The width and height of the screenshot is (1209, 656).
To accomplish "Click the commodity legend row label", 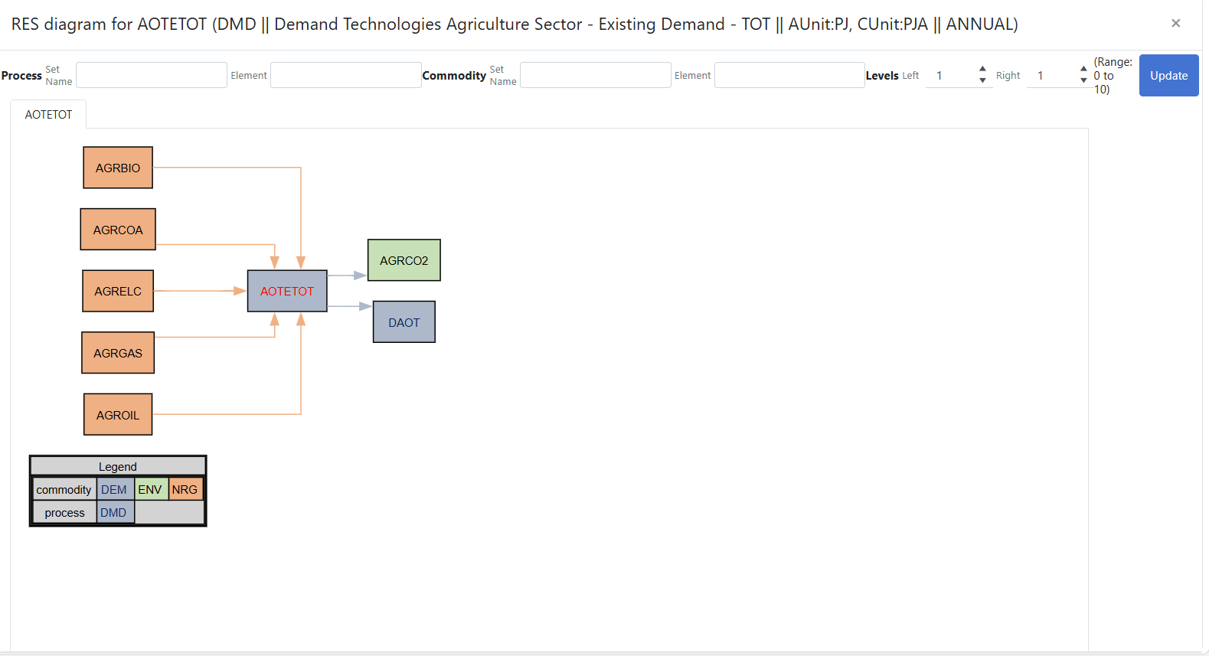I will click(64, 490).
